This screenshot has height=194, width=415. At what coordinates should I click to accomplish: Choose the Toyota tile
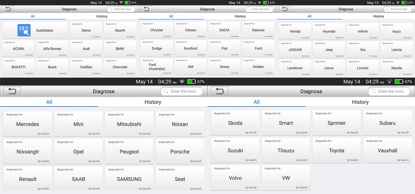coord(337,150)
